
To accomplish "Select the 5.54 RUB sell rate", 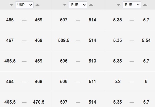I will [x=146, y=41].
